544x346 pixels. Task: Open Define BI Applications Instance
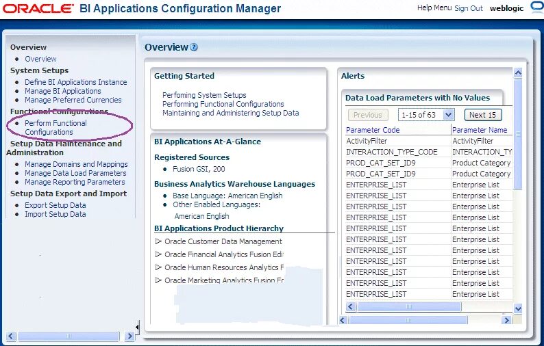pyautogui.click(x=75, y=82)
